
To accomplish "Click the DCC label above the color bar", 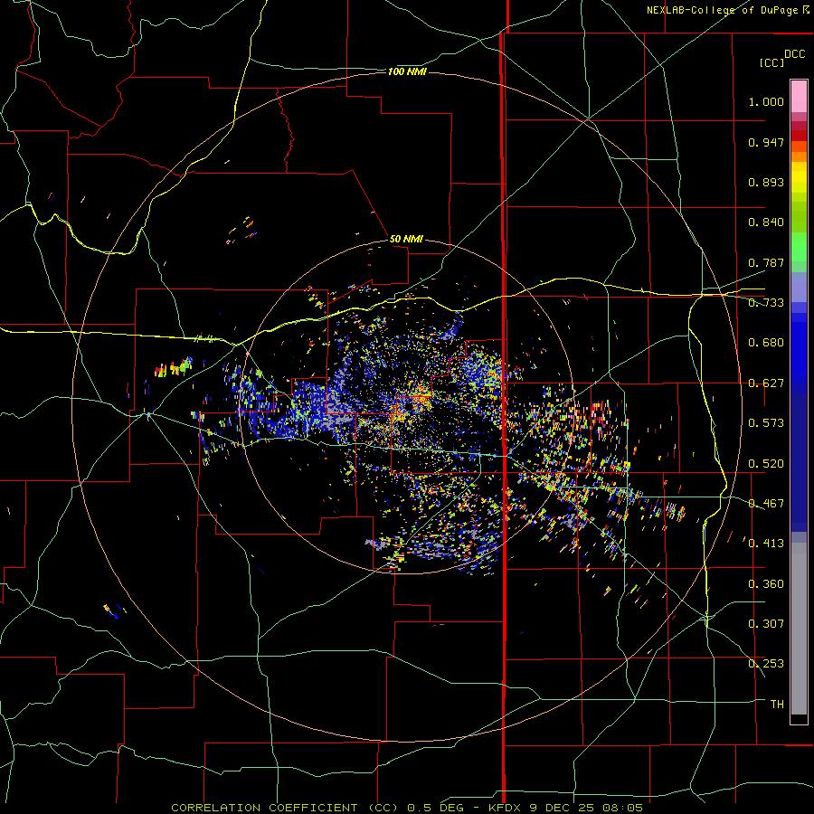I will coord(795,54).
